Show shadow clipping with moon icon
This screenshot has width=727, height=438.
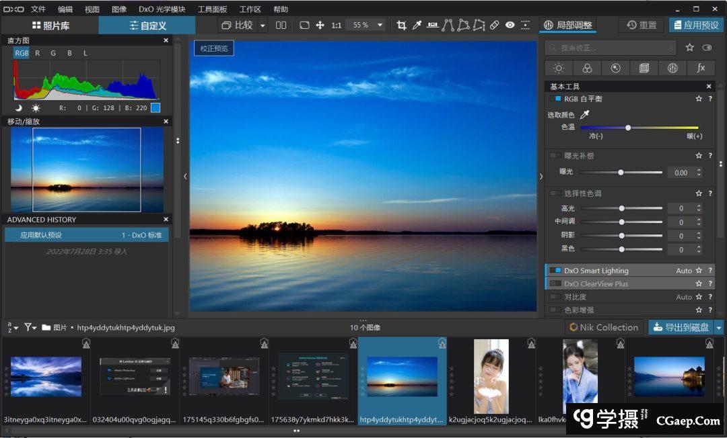19,107
